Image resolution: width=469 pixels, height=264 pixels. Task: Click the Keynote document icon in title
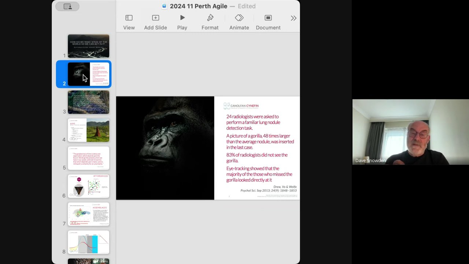[x=164, y=6]
